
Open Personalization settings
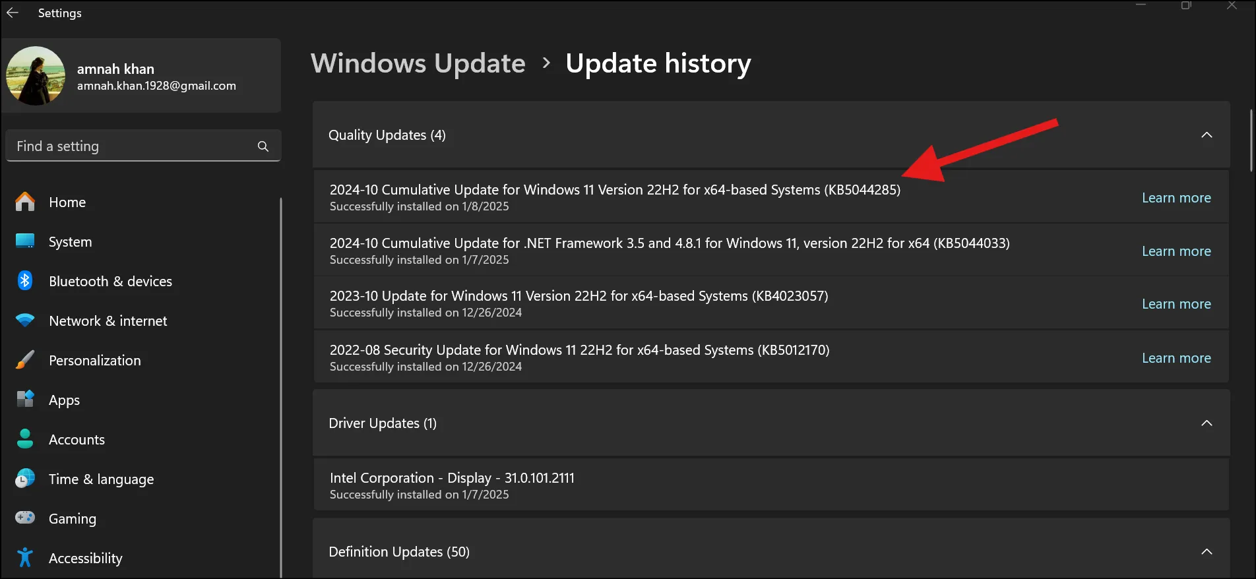click(94, 360)
